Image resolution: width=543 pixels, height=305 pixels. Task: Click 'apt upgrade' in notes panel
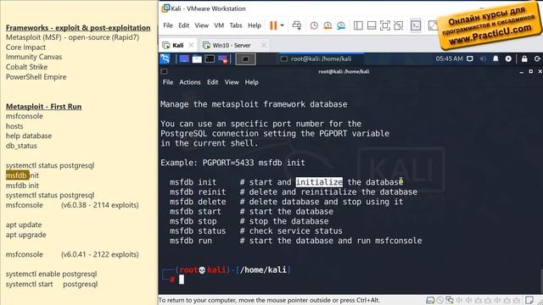click(26, 235)
